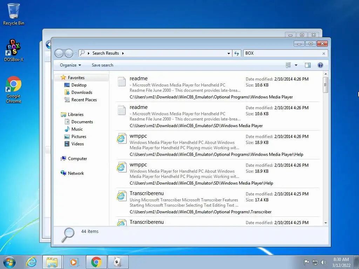Viewport: 359px width, 269px height.
Task: Click the Save search button
Action: click(x=102, y=65)
